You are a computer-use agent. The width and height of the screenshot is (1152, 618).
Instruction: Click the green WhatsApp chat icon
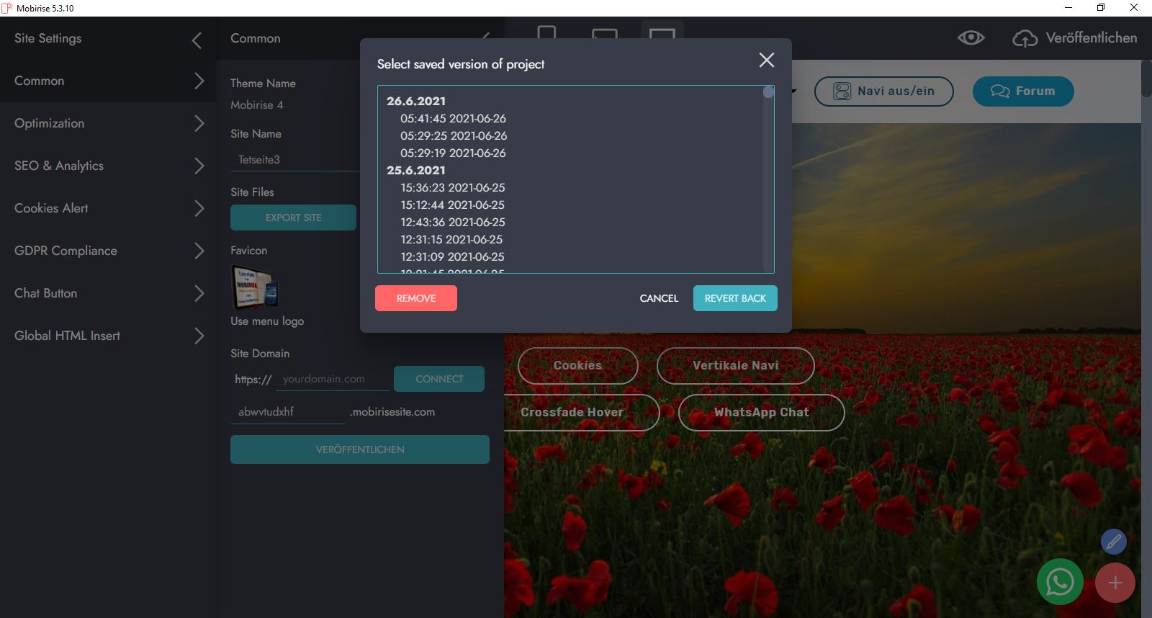click(x=1059, y=582)
